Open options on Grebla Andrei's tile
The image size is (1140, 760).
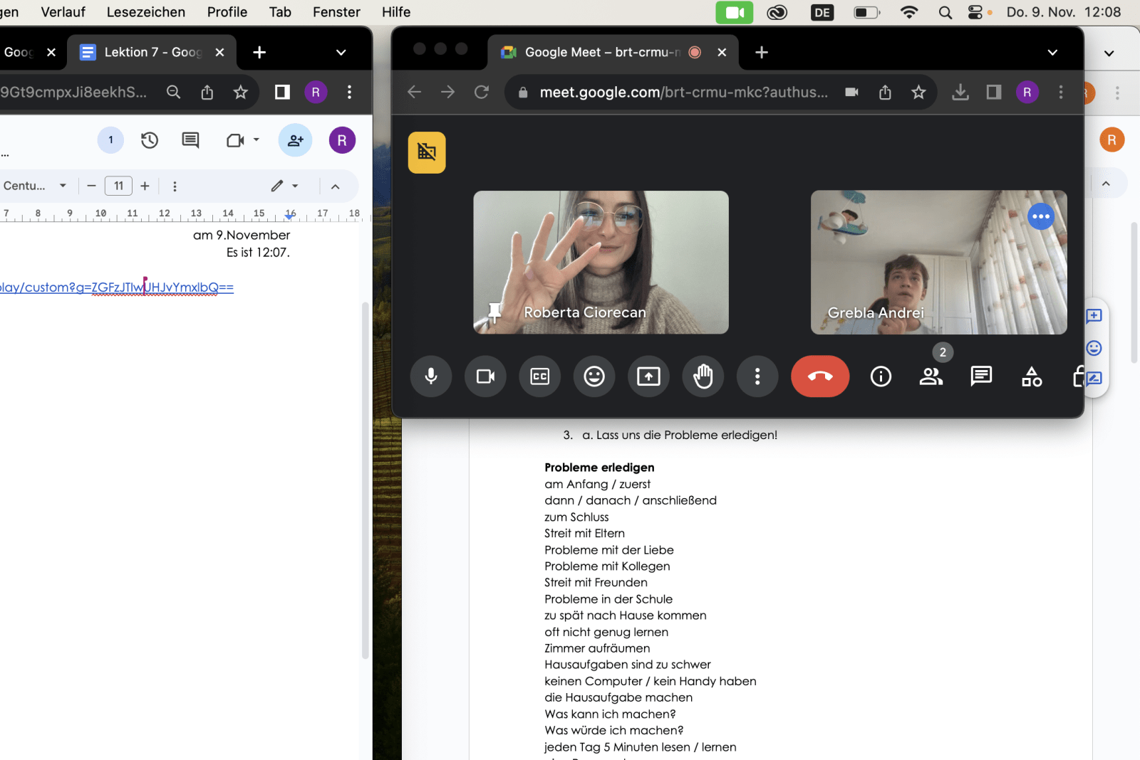pos(1041,216)
